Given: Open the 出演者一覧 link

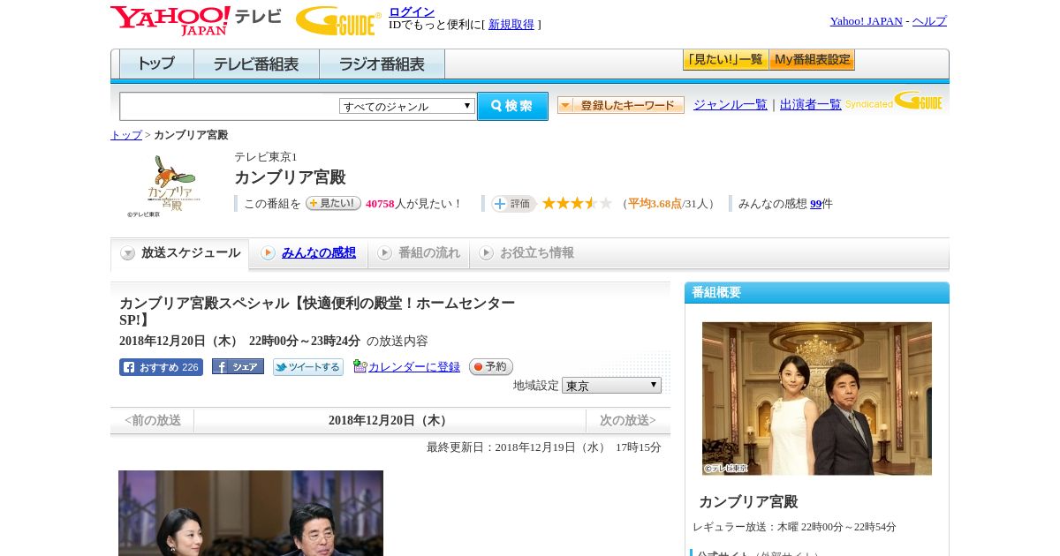Looking at the screenshot, I should click(x=811, y=104).
